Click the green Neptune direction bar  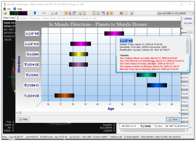click(146, 75)
